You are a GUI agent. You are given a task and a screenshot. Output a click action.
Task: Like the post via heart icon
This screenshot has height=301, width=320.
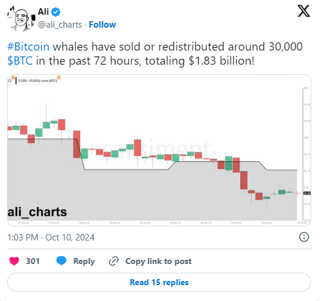tap(14, 261)
